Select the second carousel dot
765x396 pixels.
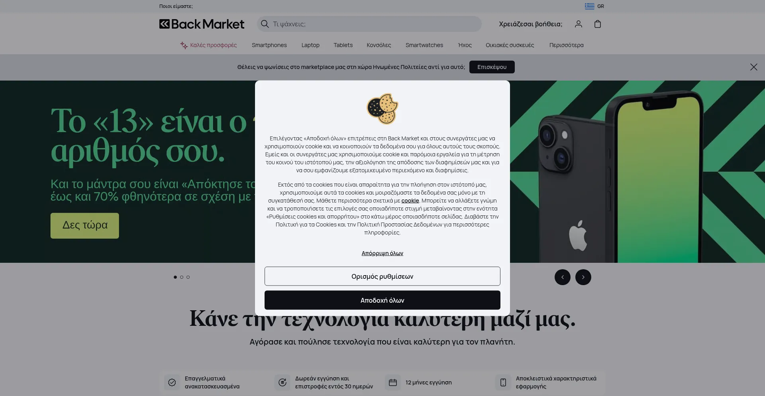pos(182,277)
